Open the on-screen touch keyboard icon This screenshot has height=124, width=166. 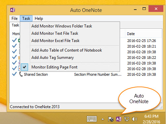[x=92, y=119]
